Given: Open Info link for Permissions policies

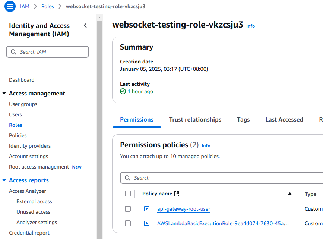Looking at the screenshot, I should click(x=206, y=146).
